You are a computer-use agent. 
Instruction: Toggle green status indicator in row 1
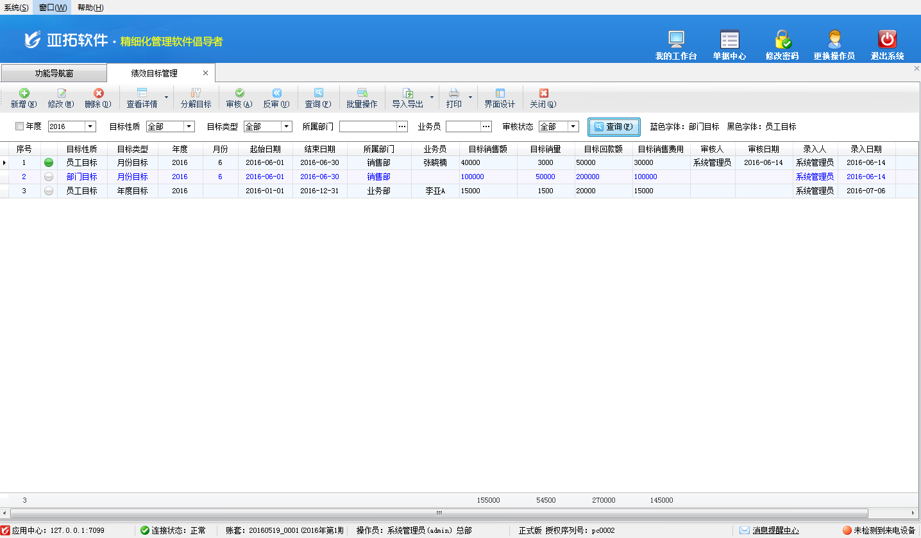[x=49, y=163]
